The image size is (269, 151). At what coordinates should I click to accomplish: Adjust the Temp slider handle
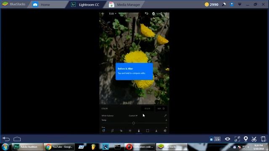(x=134, y=123)
